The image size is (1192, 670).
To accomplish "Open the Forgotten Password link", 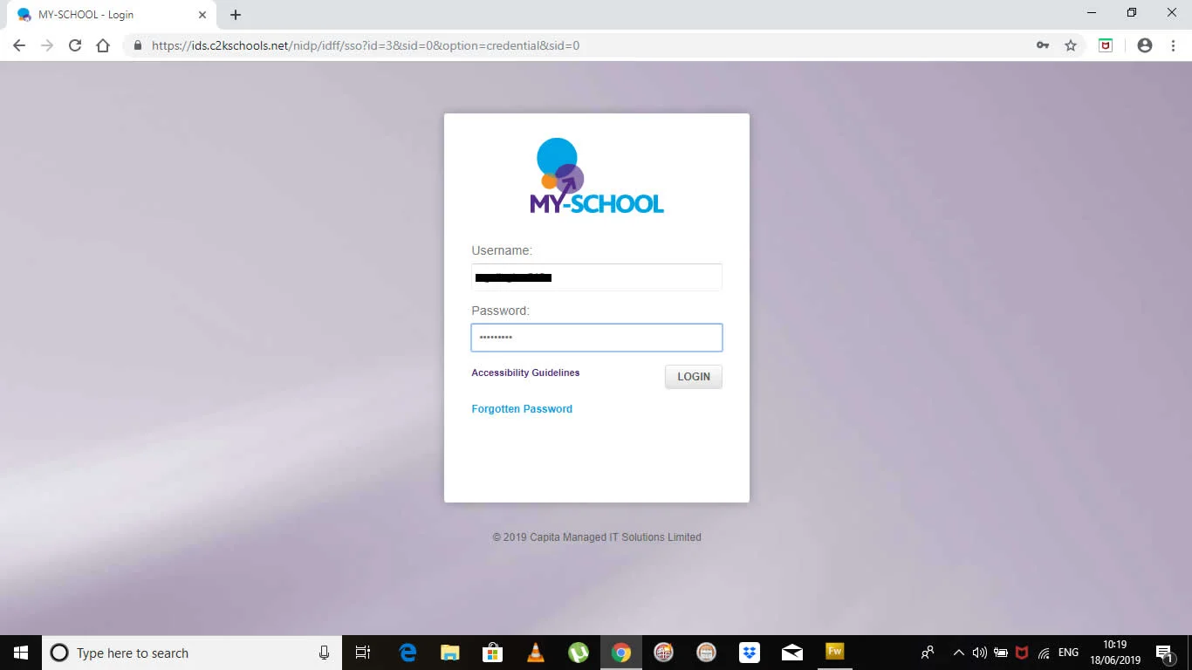I will (x=522, y=408).
